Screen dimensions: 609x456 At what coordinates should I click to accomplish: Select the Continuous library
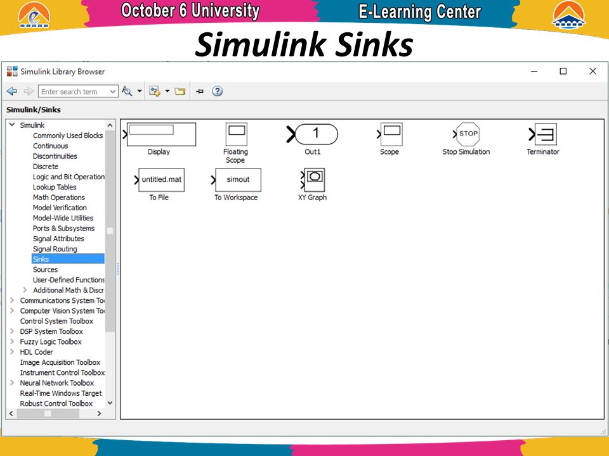51,146
